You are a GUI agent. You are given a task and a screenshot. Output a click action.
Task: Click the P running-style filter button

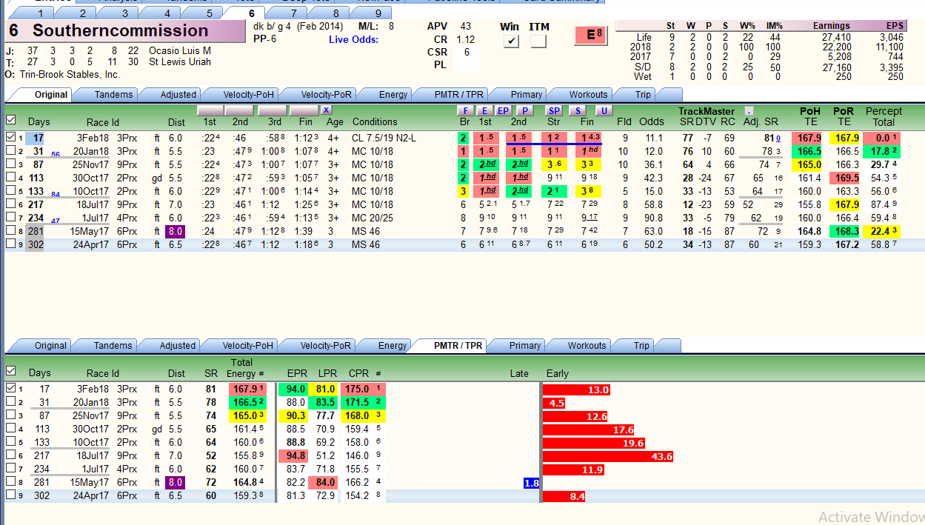coord(524,110)
